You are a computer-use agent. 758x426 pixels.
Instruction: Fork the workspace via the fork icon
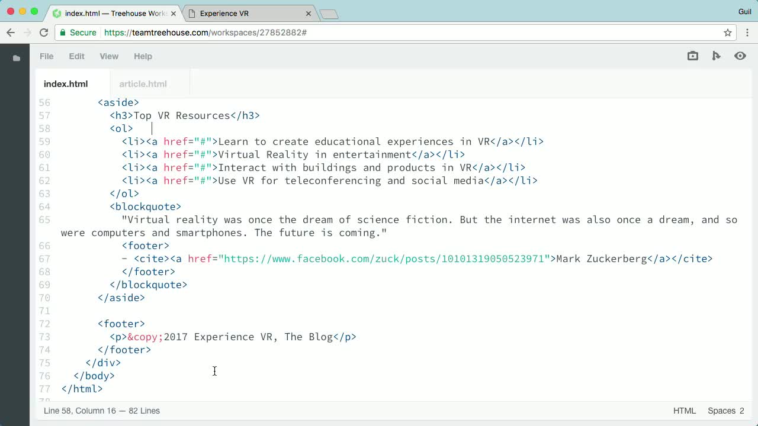click(717, 56)
